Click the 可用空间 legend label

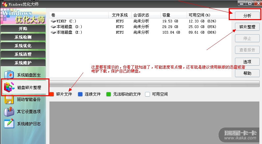[160, 94]
